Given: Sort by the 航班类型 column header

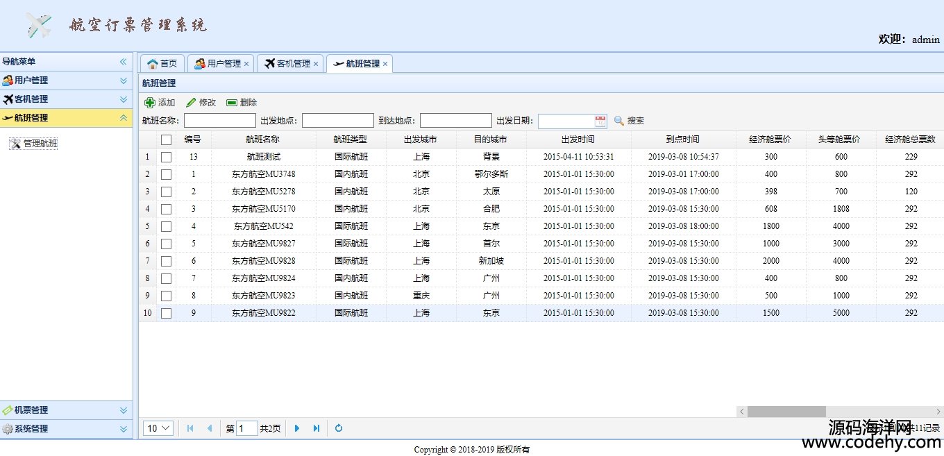Looking at the screenshot, I should 351,140.
